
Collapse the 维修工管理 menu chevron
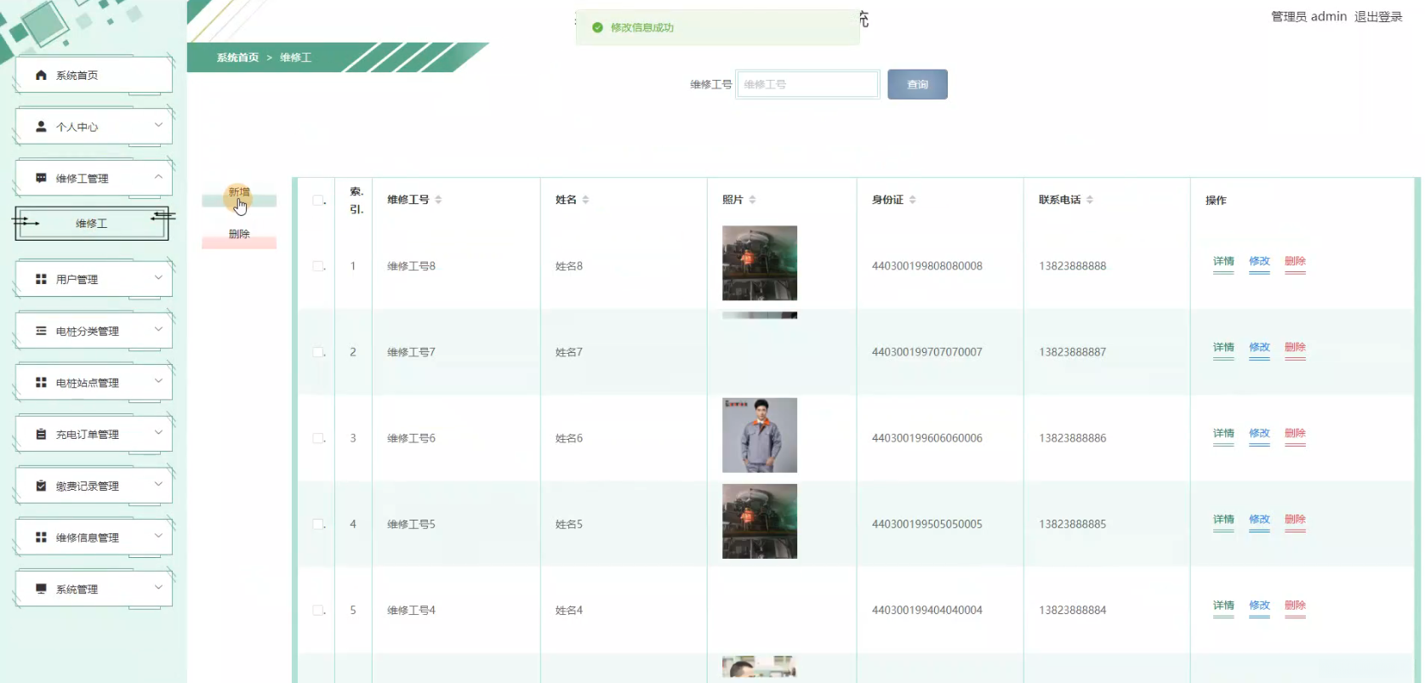coord(158,177)
